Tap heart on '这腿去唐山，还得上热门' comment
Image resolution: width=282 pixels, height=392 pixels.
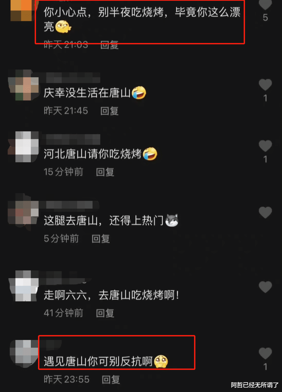pos(265,212)
